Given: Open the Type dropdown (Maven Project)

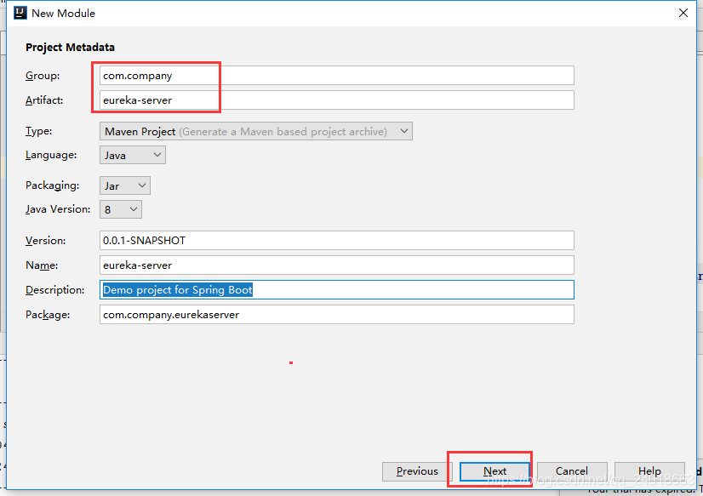Looking at the screenshot, I should pos(256,131).
